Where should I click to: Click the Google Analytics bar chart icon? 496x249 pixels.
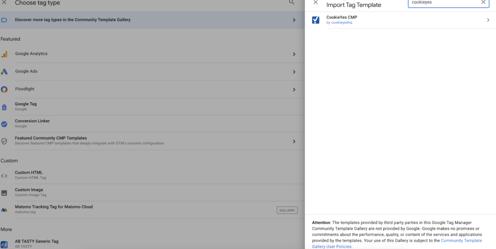coord(4,54)
